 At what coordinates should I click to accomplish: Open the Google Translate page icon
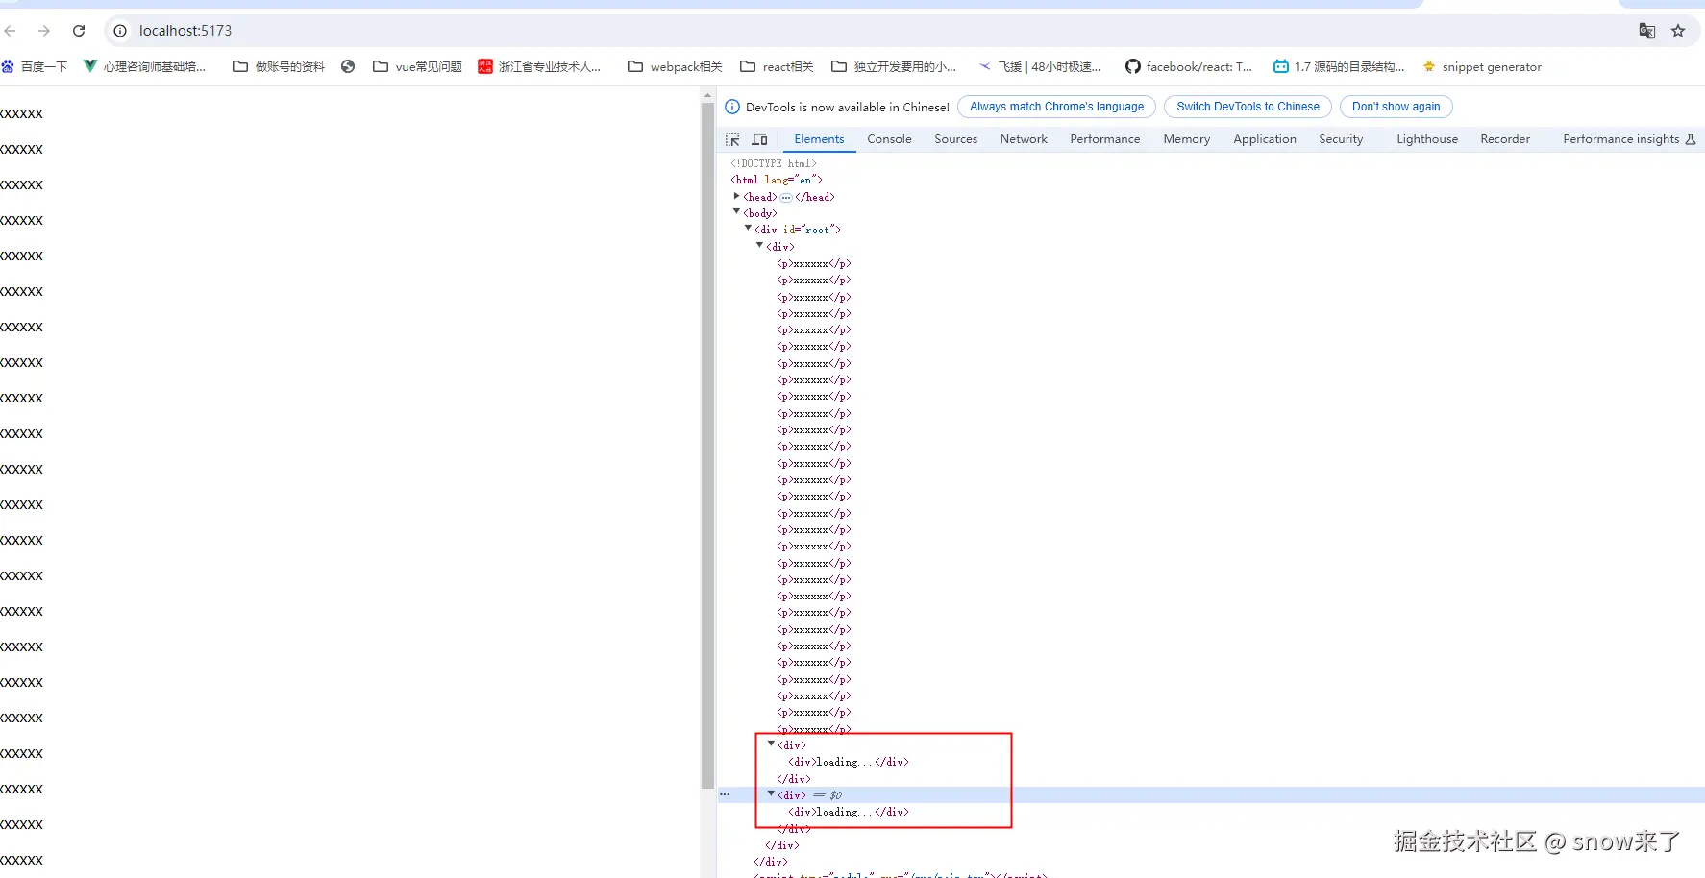click(1646, 31)
